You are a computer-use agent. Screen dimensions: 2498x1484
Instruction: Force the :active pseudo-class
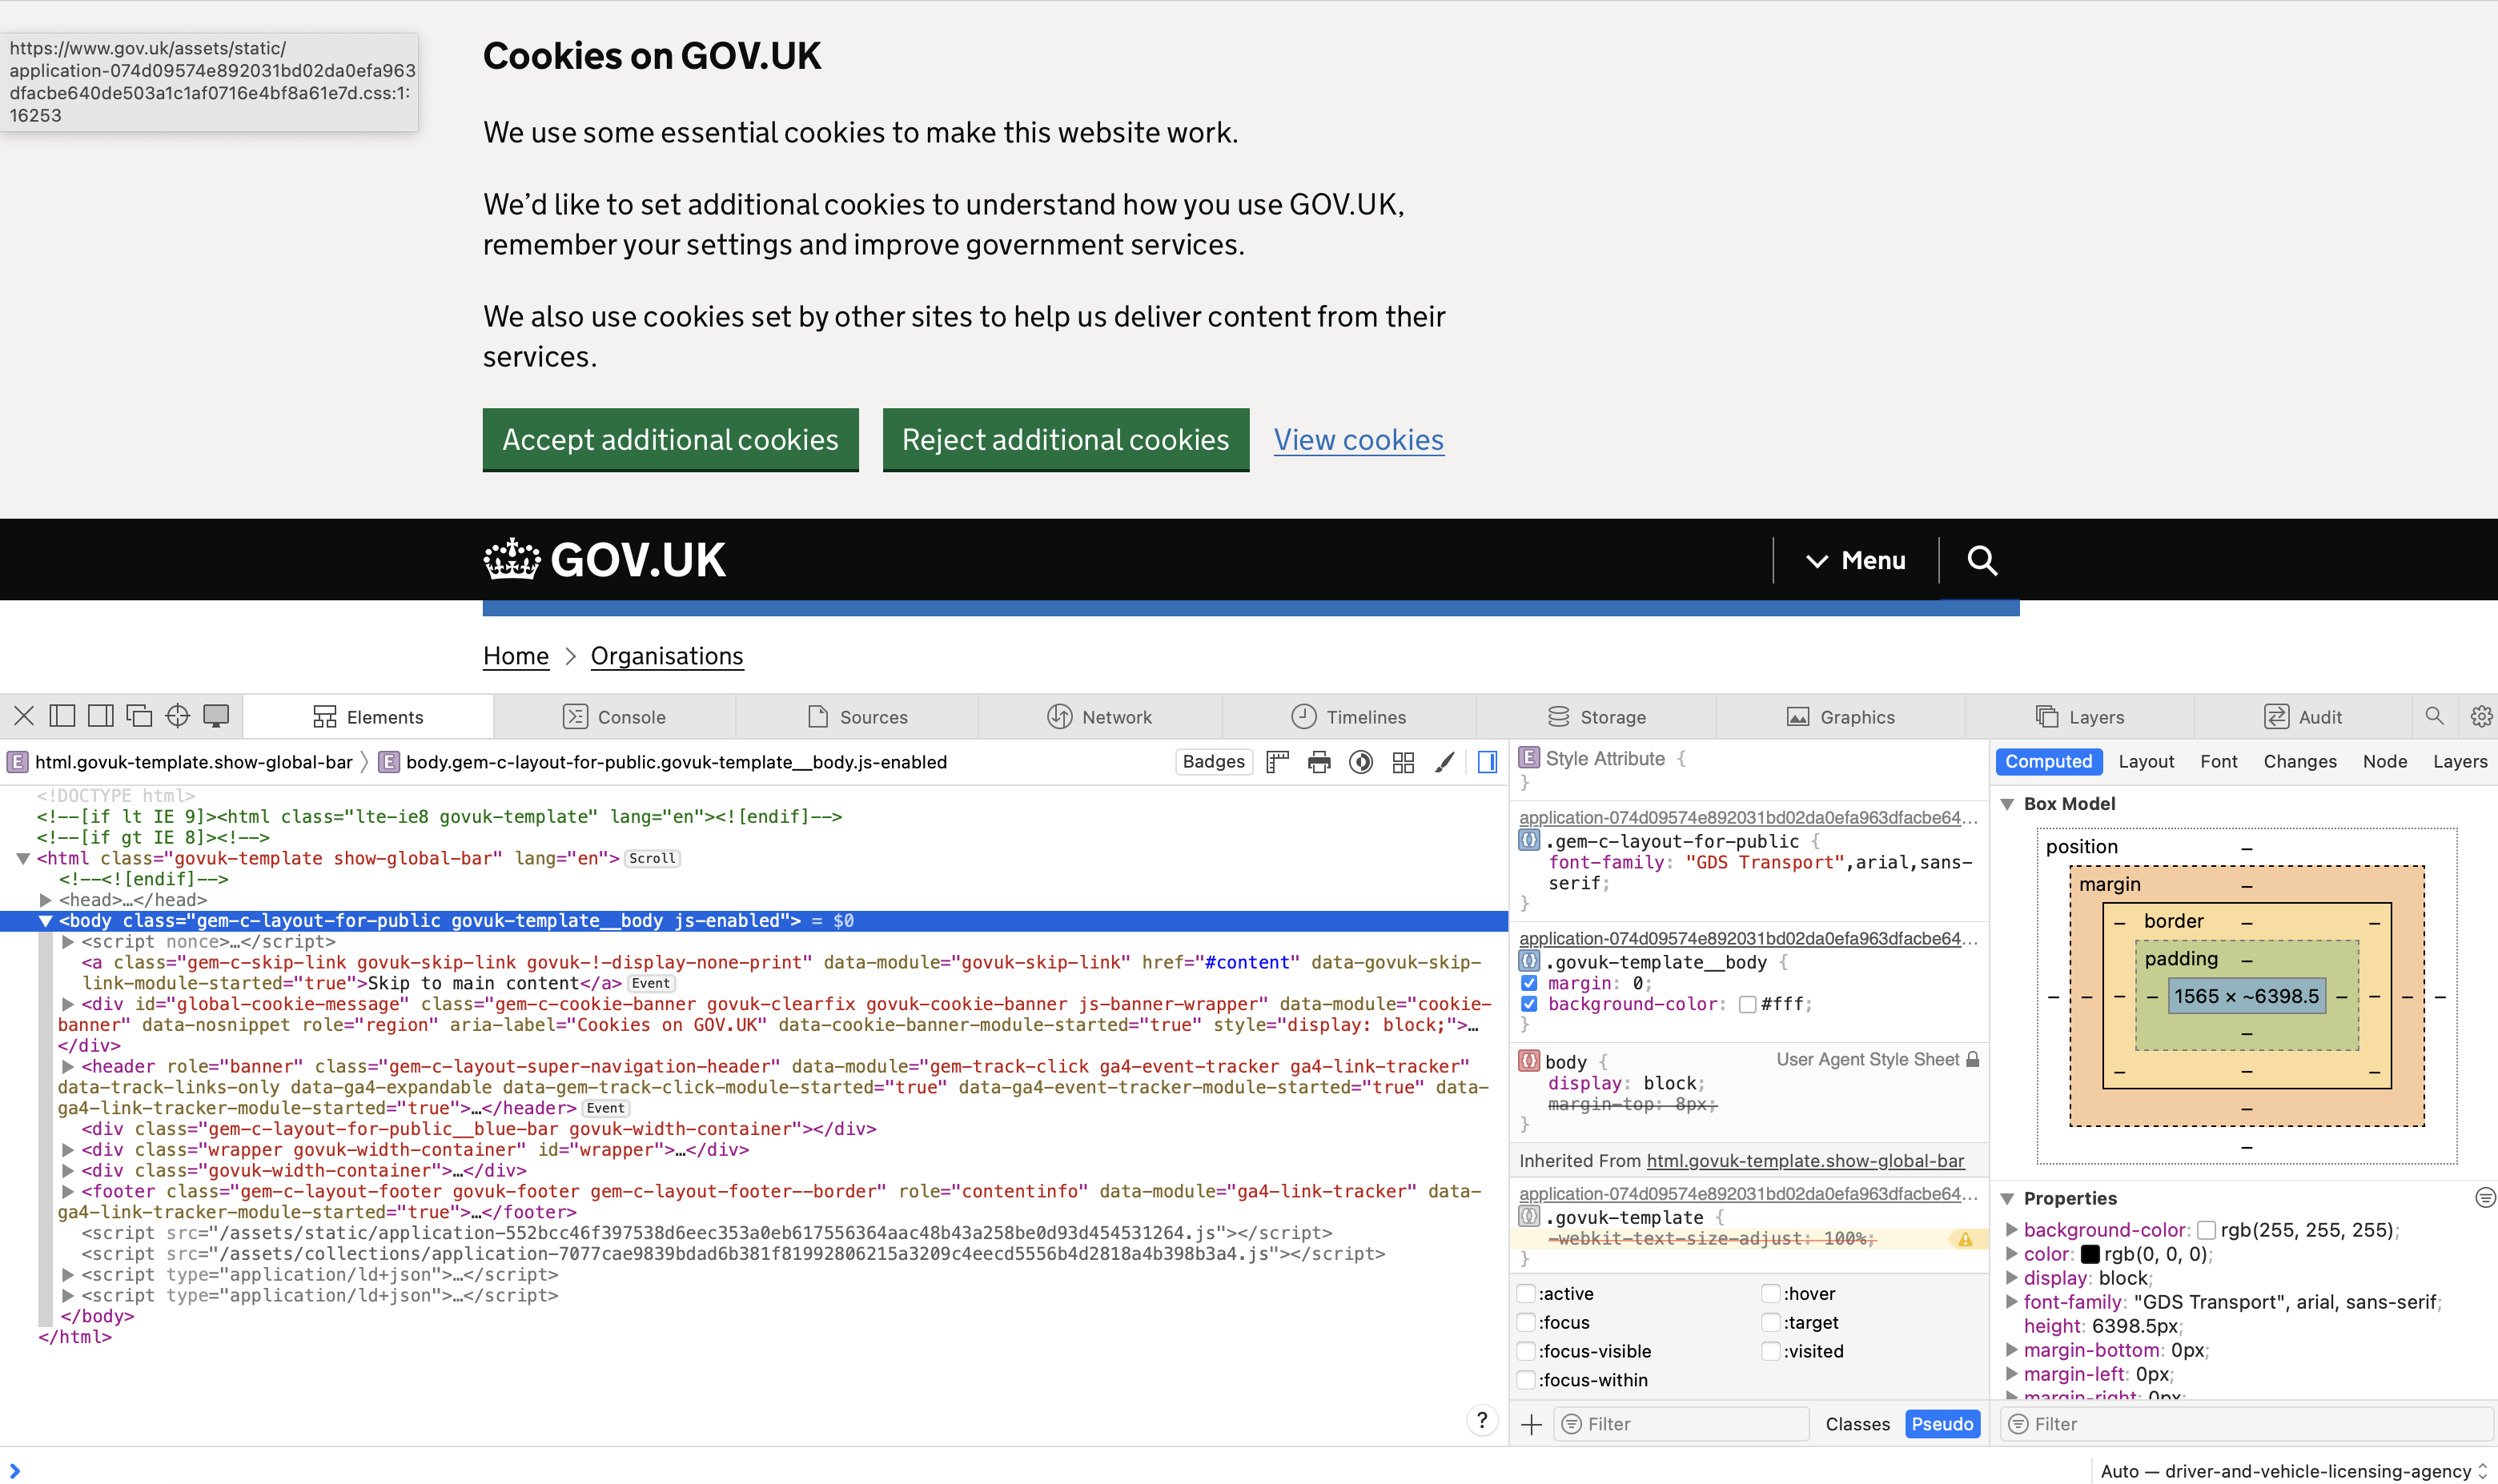[x=1526, y=1294]
